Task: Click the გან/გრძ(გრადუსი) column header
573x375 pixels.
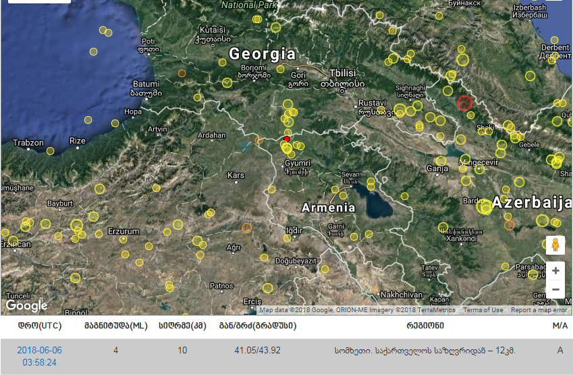Action: [x=256, y=326]
